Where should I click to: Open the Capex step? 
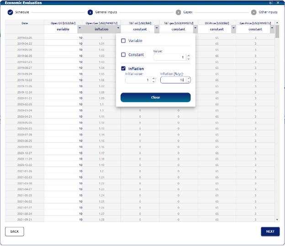(178, 12)
